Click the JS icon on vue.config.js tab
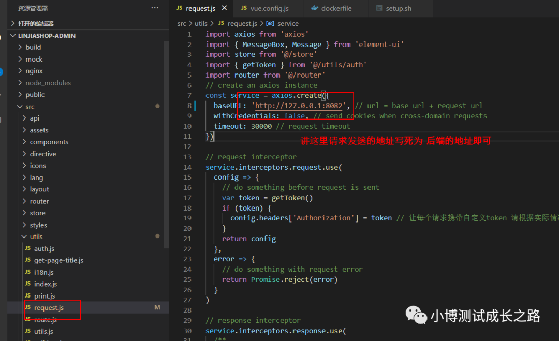 (244, 8)
